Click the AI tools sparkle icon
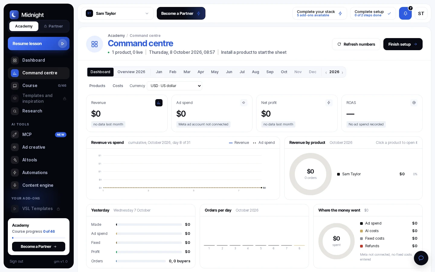The width and height of the screenshot is (435, 272). pyautogui.click(x=15, y=160)
